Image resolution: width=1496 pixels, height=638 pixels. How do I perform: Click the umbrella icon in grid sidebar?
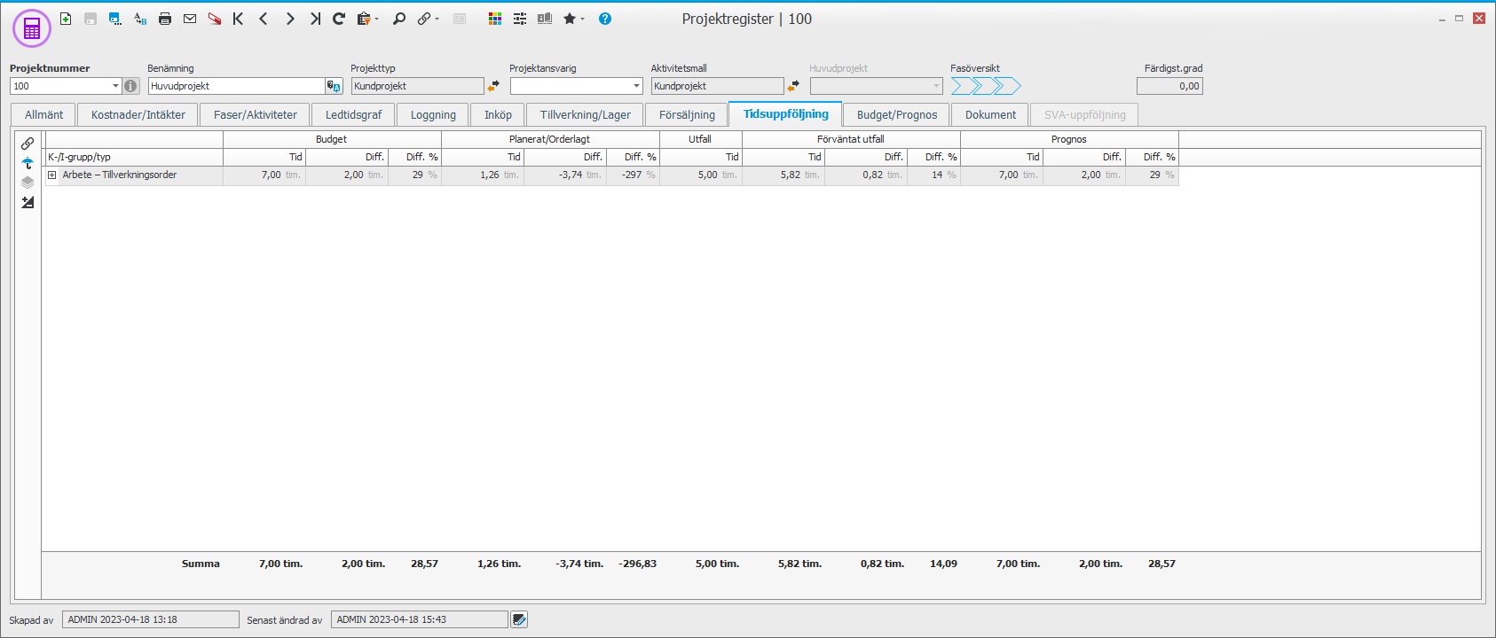tap(28, 163)
